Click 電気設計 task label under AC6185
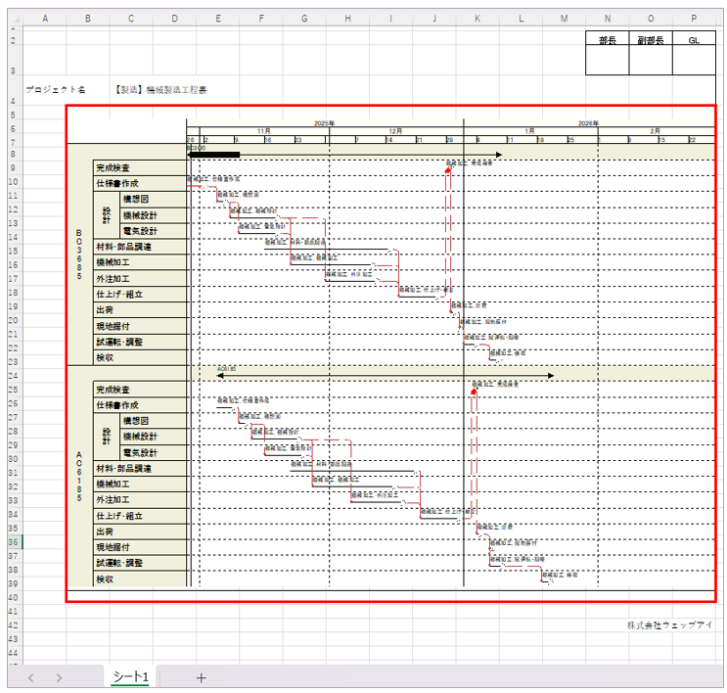Image resolution: width=727 pixels, height=693 pixels. 139,453
